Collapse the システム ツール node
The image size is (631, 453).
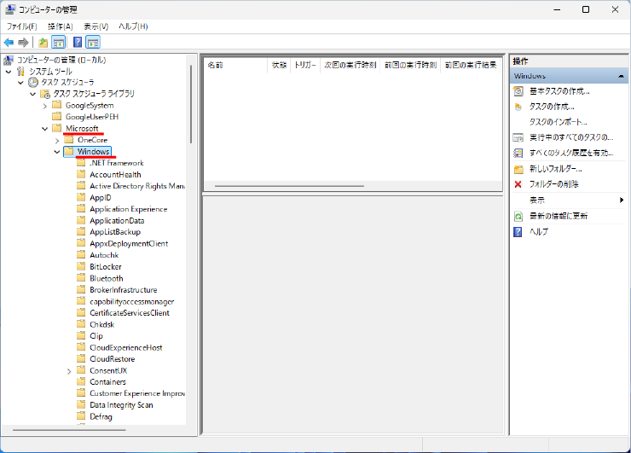coord(9,72)
